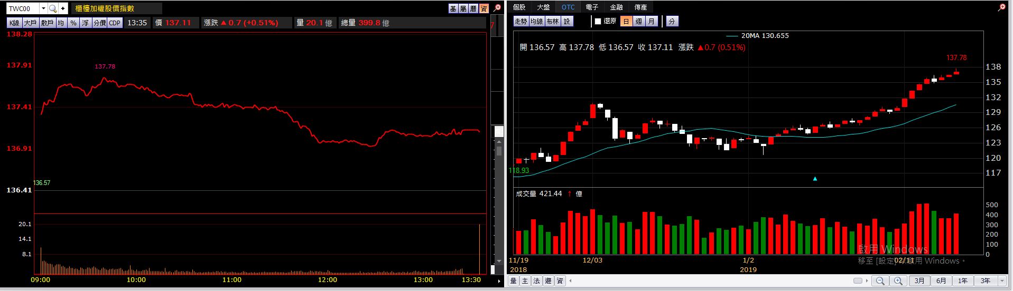Switch to the 大盤 tab
1013x291 pixels.
(x=543, y=7)
